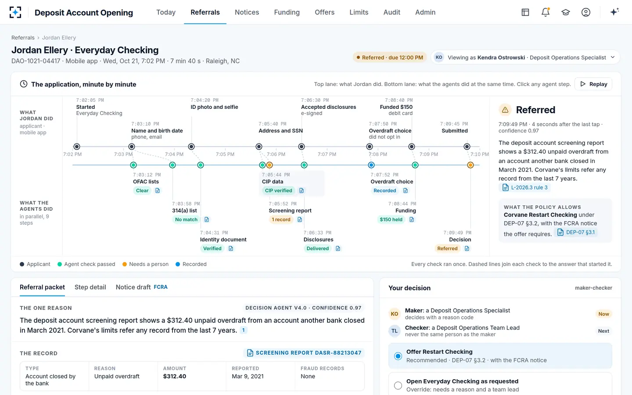Screen dimensions: 632x395
Task: Open the layout panel icon in header
Action: pyautogui.click(x=525, y=12)
